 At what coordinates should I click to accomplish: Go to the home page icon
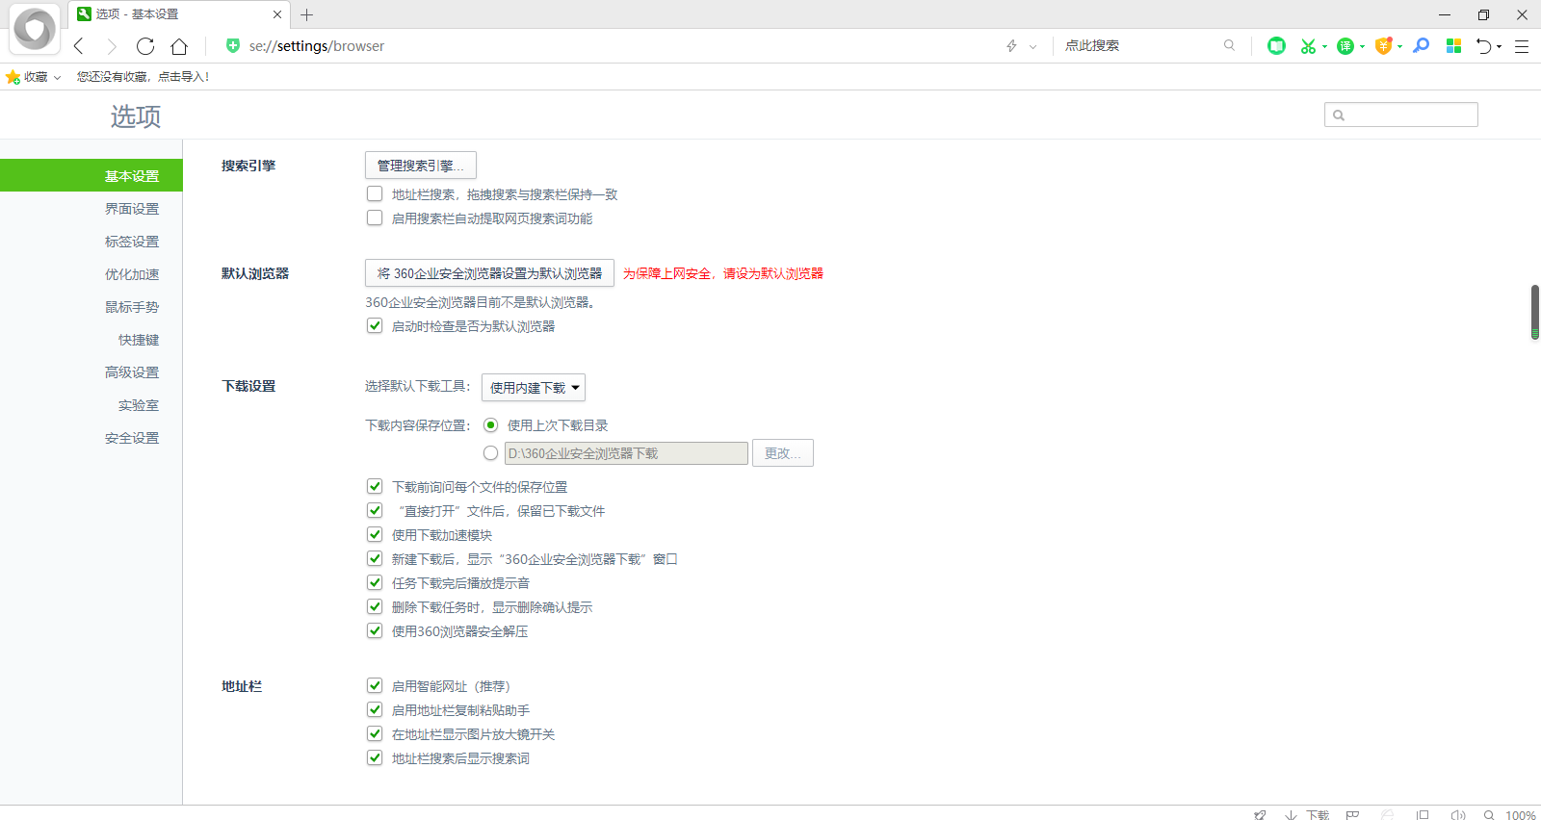[179, 46]
